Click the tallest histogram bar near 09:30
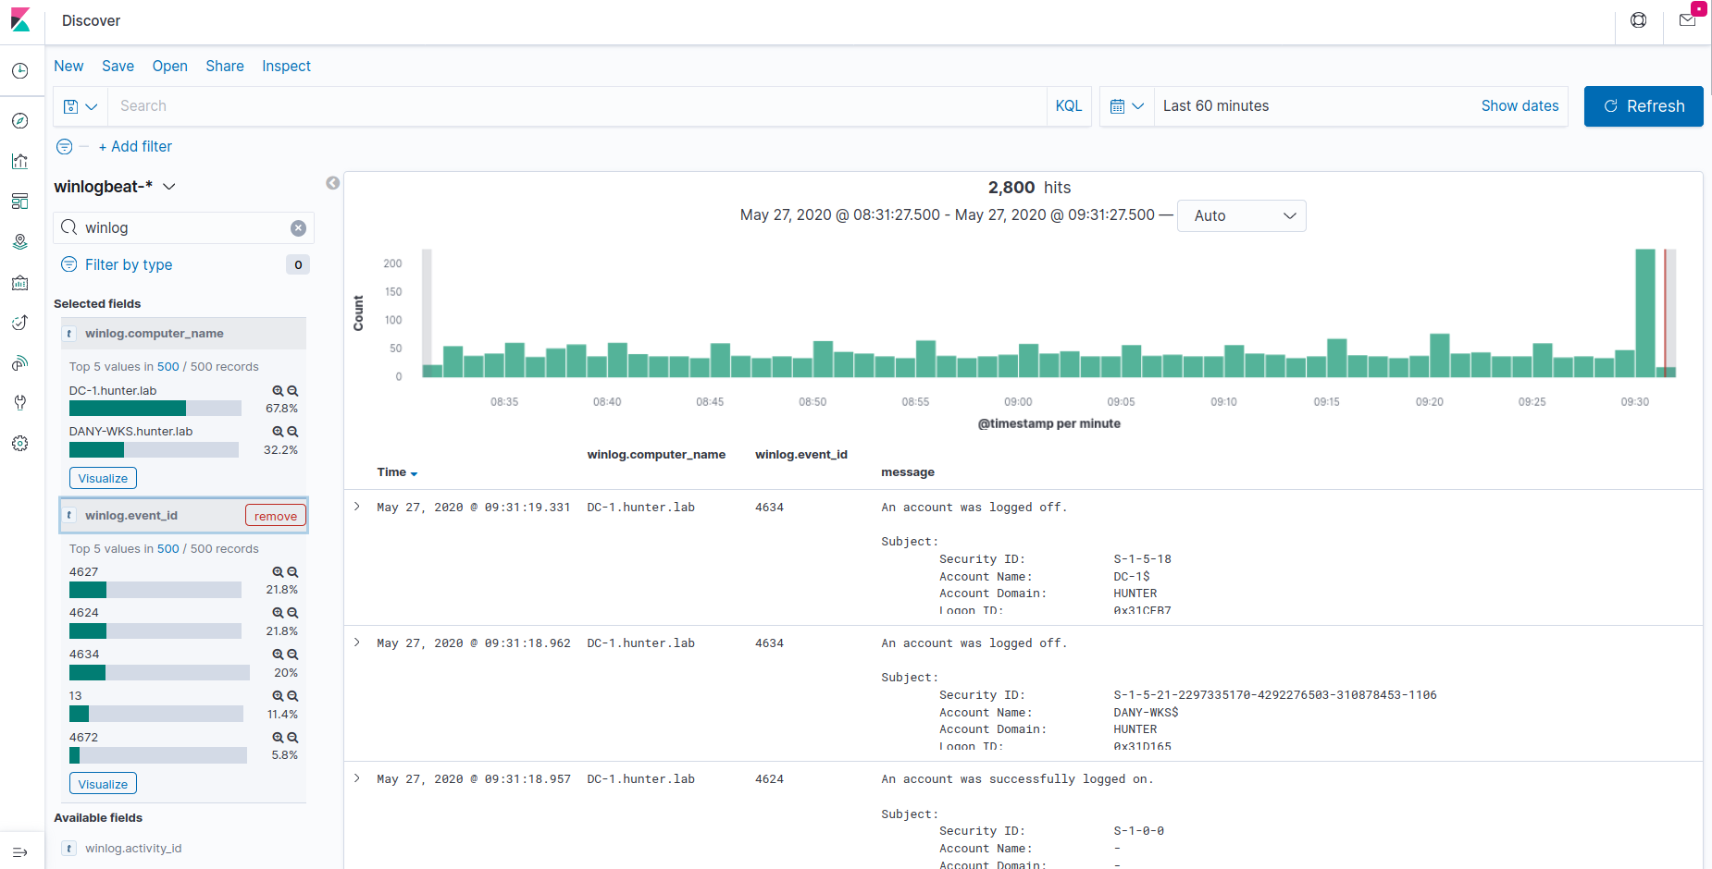The height and width of the screenshot is (869, 1712). (1644, 312)
